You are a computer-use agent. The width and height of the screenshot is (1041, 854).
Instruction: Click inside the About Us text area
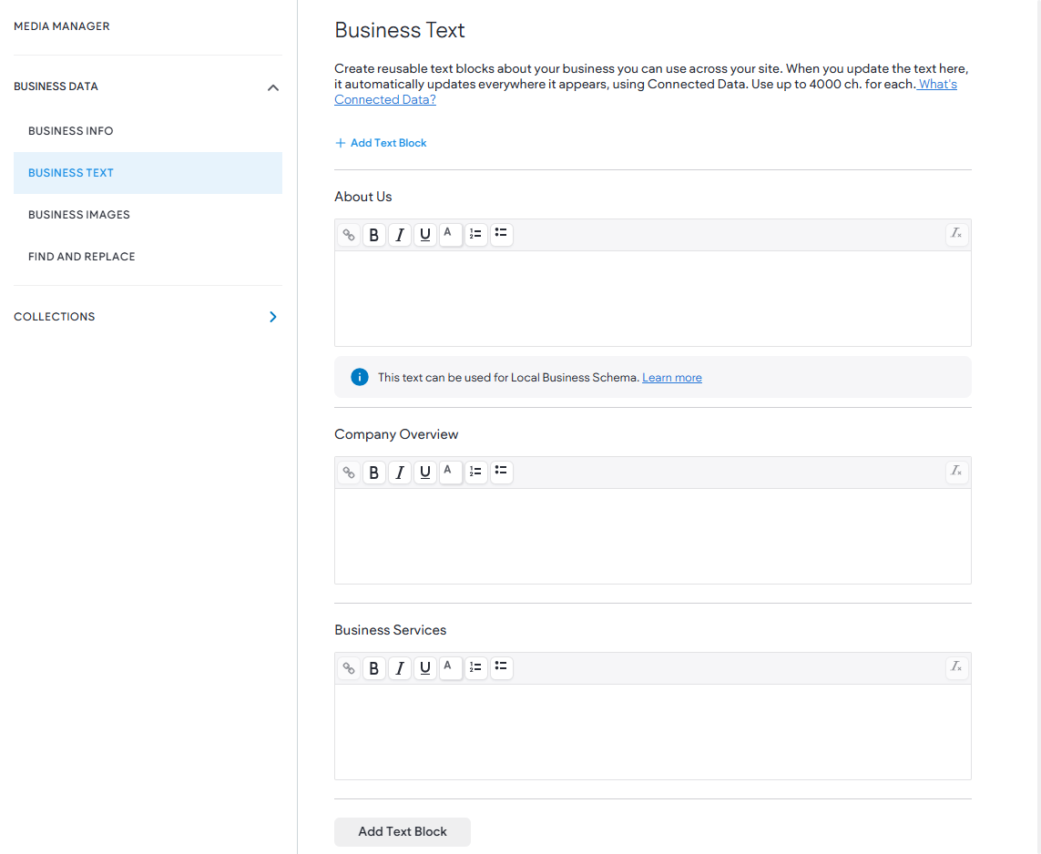653,299
